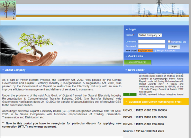Click the Customer Care Center arrow icon
This screenshot has height=138, width=191.
tap(126, 102)
